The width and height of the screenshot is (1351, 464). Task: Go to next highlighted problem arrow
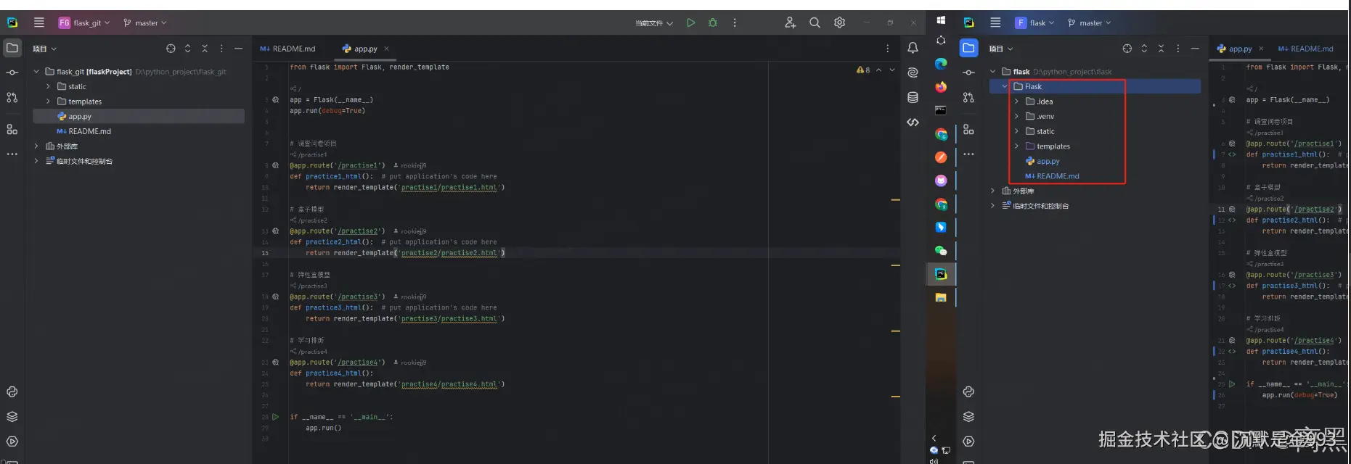pyautogui.click(x=892, y=70)
